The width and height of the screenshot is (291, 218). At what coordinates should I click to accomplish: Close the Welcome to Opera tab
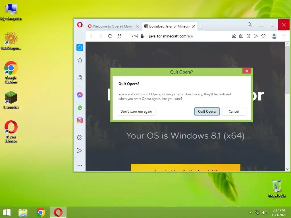click(137, 26)
